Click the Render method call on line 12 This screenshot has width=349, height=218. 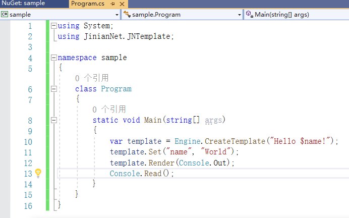point(161,163)
